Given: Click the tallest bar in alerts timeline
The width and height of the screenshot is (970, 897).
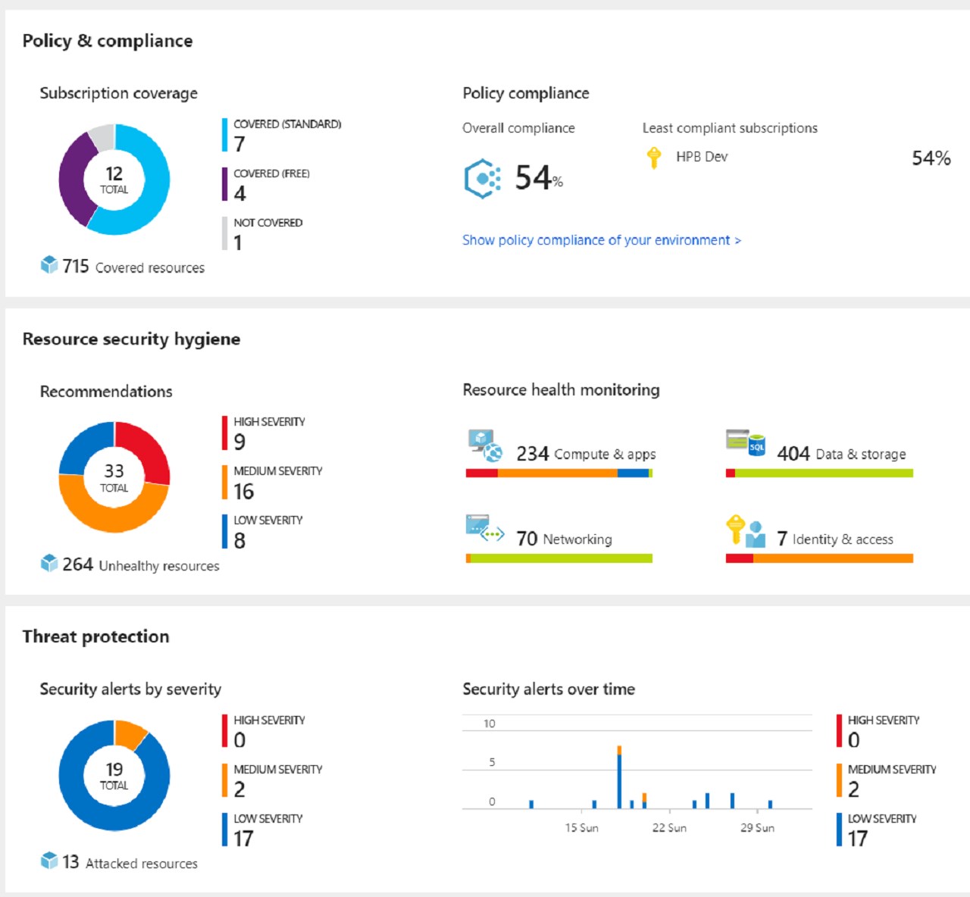Looking at the screenshot, I should click(x=619, y=778).
